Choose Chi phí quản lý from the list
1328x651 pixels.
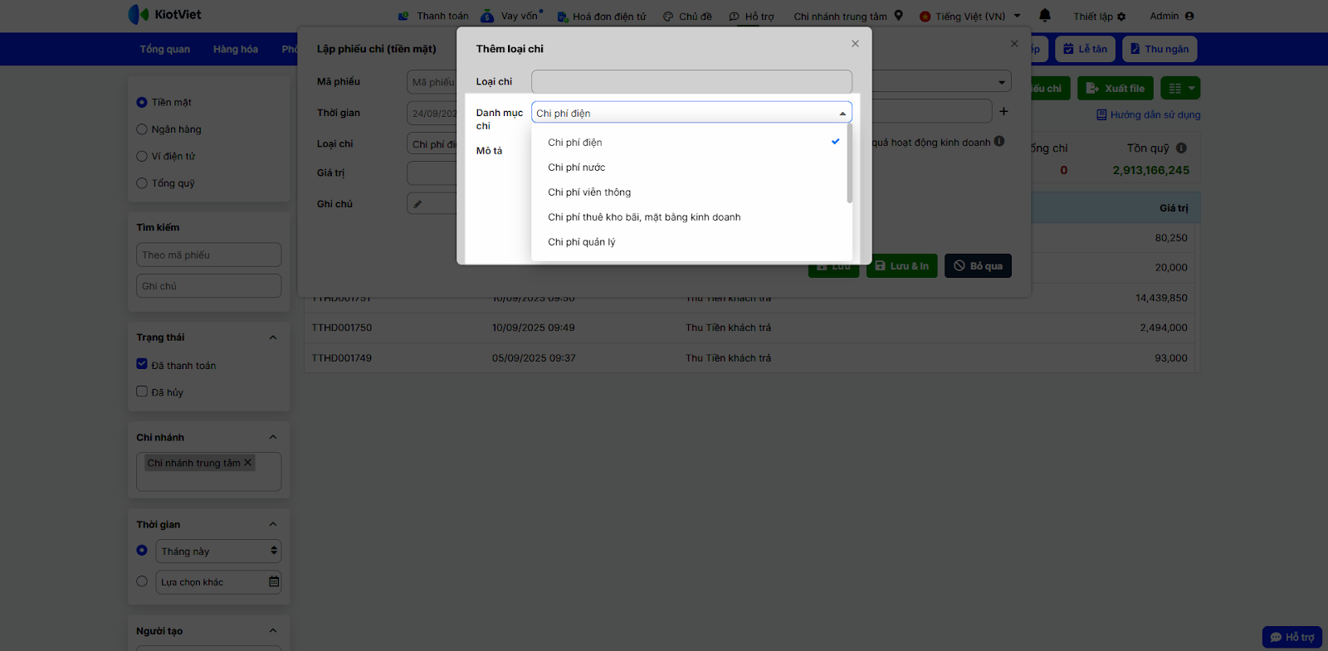[692, 242]
